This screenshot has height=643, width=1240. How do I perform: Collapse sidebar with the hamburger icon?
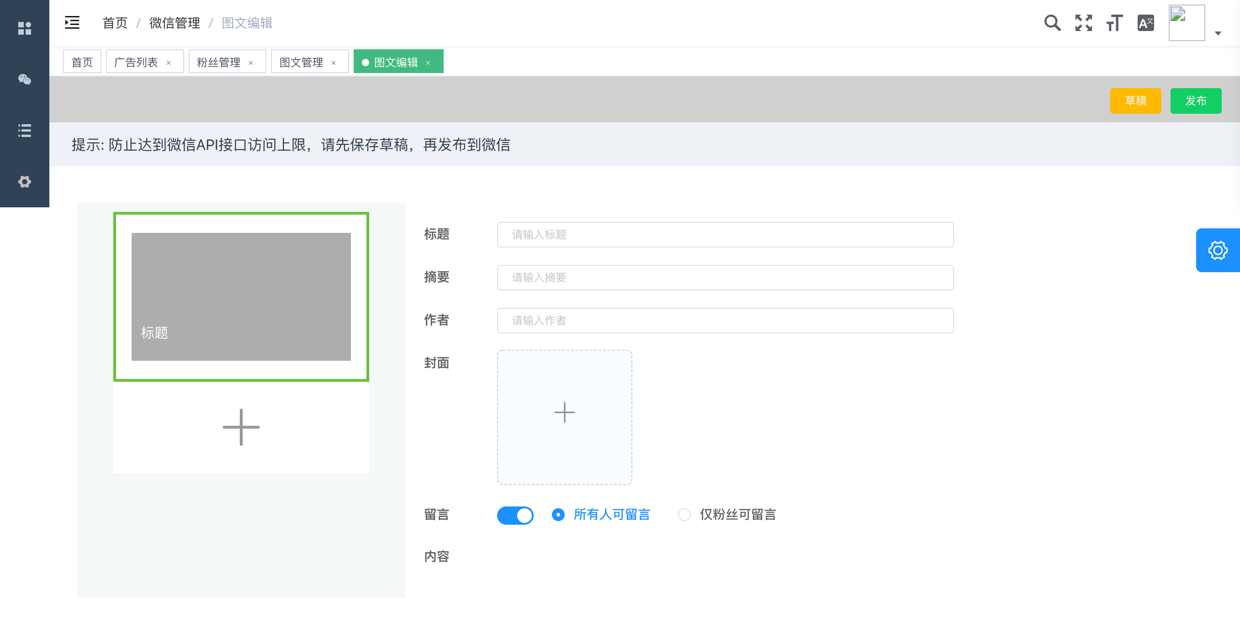pos(72,23)
